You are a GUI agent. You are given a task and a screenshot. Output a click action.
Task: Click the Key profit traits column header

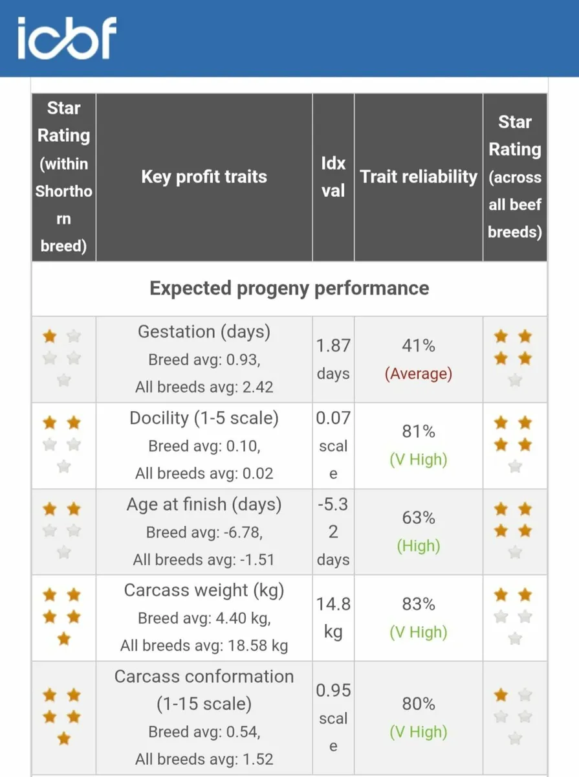(x=204, y=177)
